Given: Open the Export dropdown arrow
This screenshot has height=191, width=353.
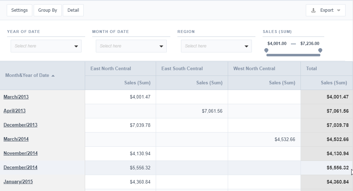Looking at the screenshot, I should coord(339,10).
